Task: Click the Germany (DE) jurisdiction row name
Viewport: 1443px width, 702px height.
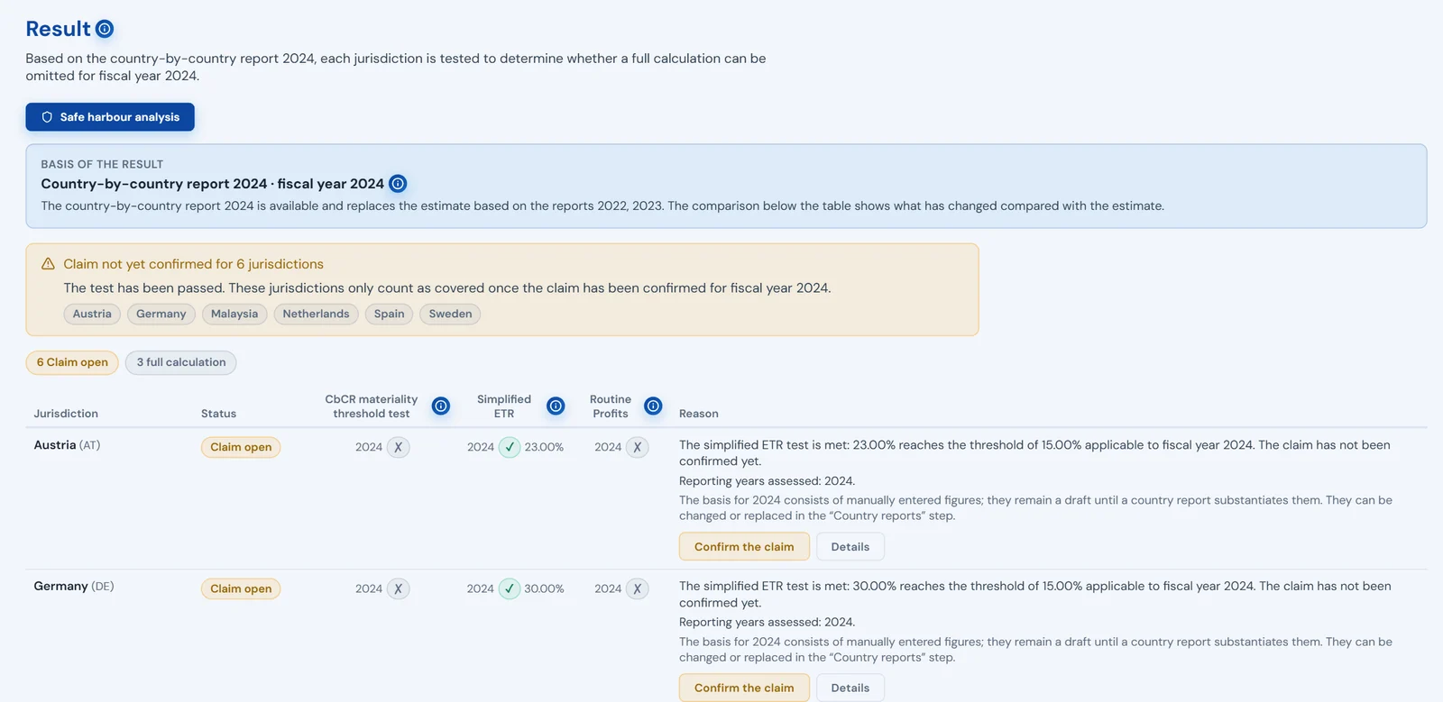Action: pyautogui.click(x=74, y=587)
